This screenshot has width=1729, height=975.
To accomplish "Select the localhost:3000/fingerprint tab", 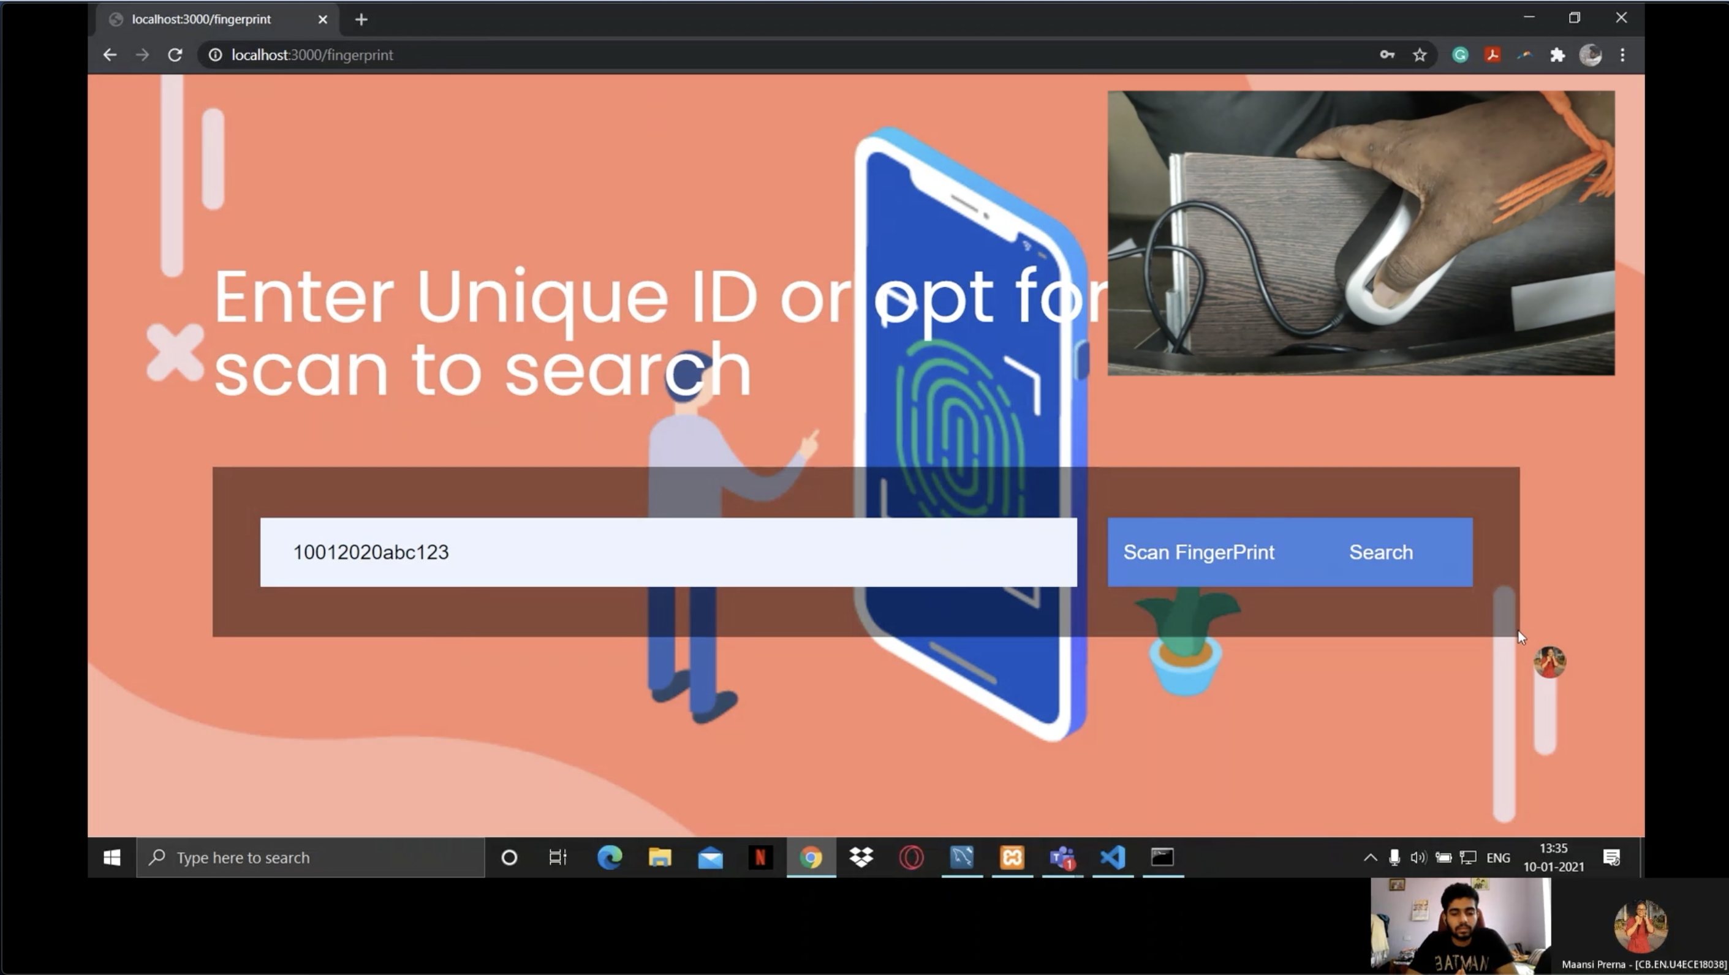I will click(202, 20).
